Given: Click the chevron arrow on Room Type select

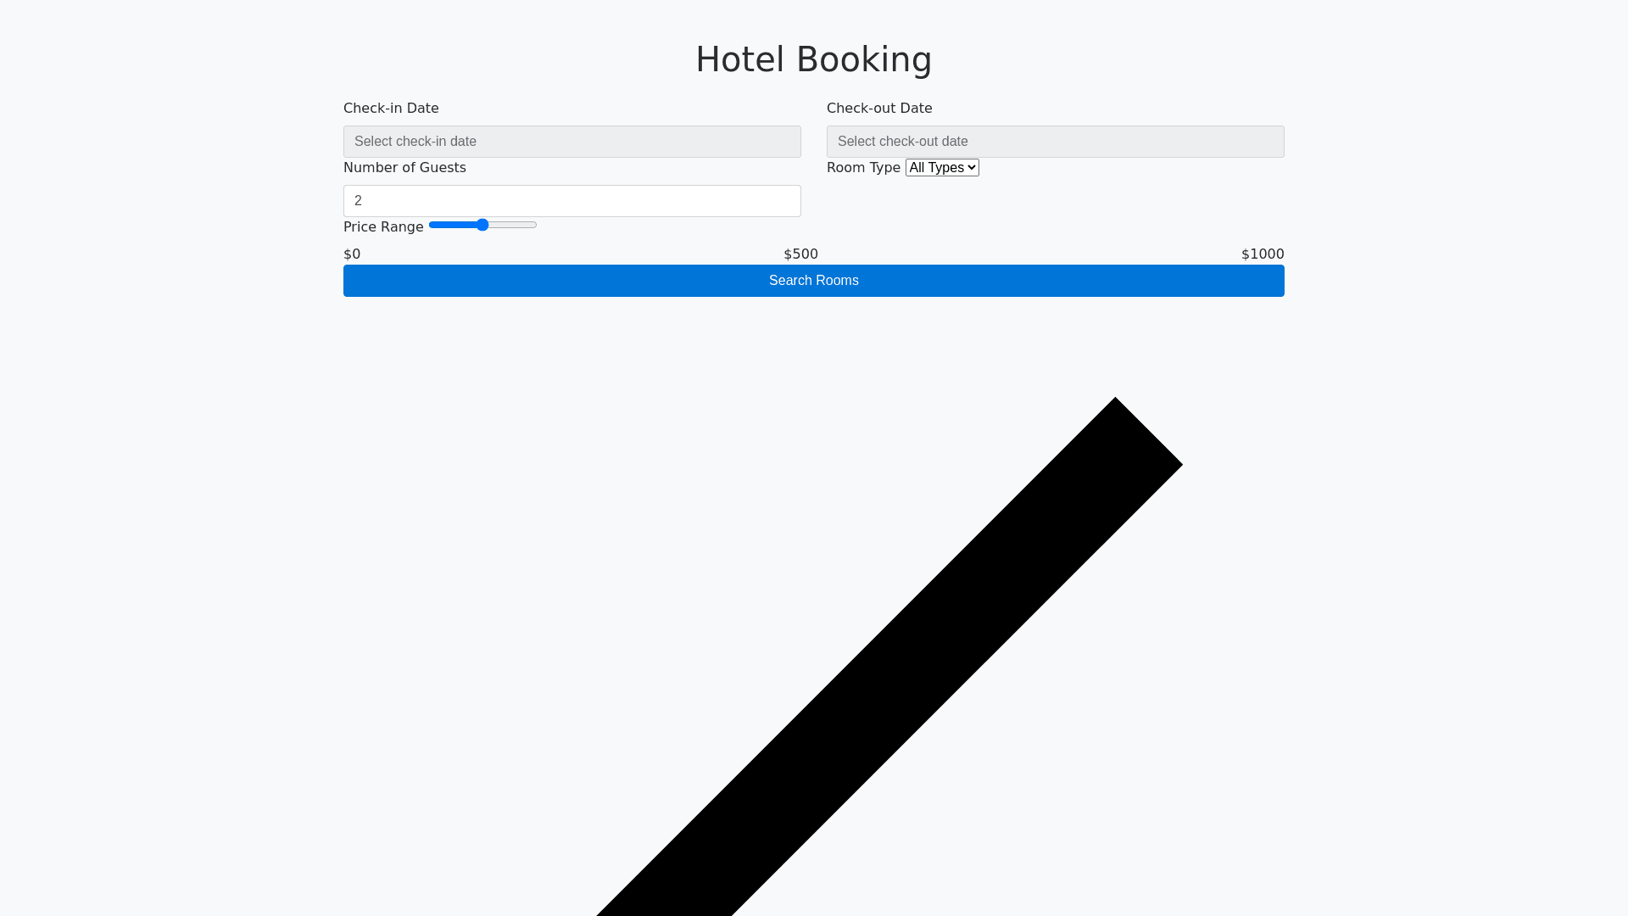Looking at the screenshot, I should [972, 168].
